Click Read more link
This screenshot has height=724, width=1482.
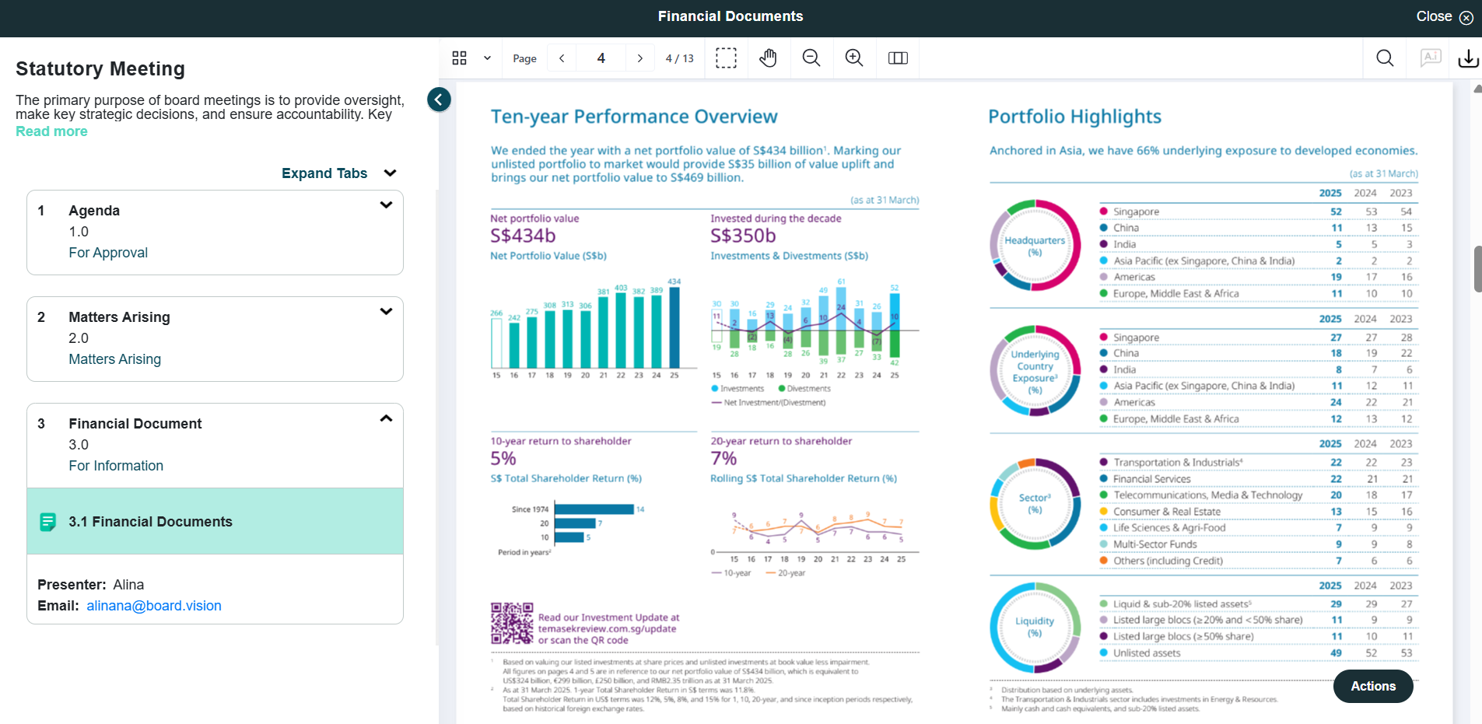(51, 131)
